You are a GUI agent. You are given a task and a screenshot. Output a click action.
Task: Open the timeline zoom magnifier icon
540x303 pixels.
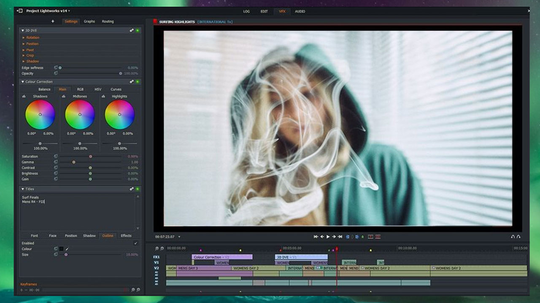tap(157, 248)
